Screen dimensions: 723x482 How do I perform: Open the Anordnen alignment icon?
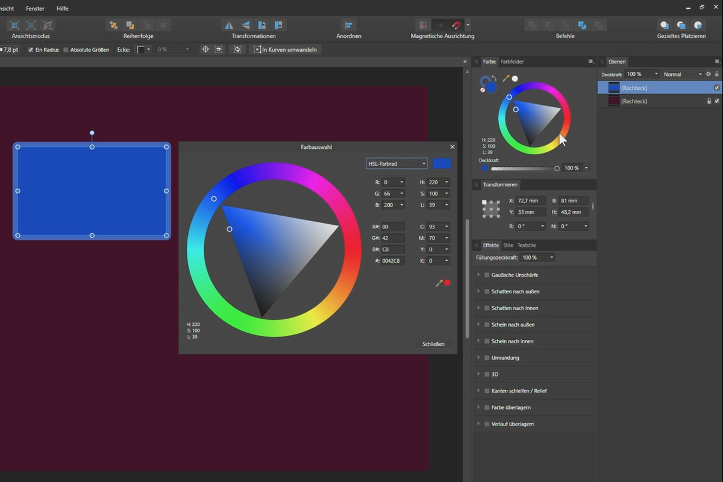[x=348, y=25]
